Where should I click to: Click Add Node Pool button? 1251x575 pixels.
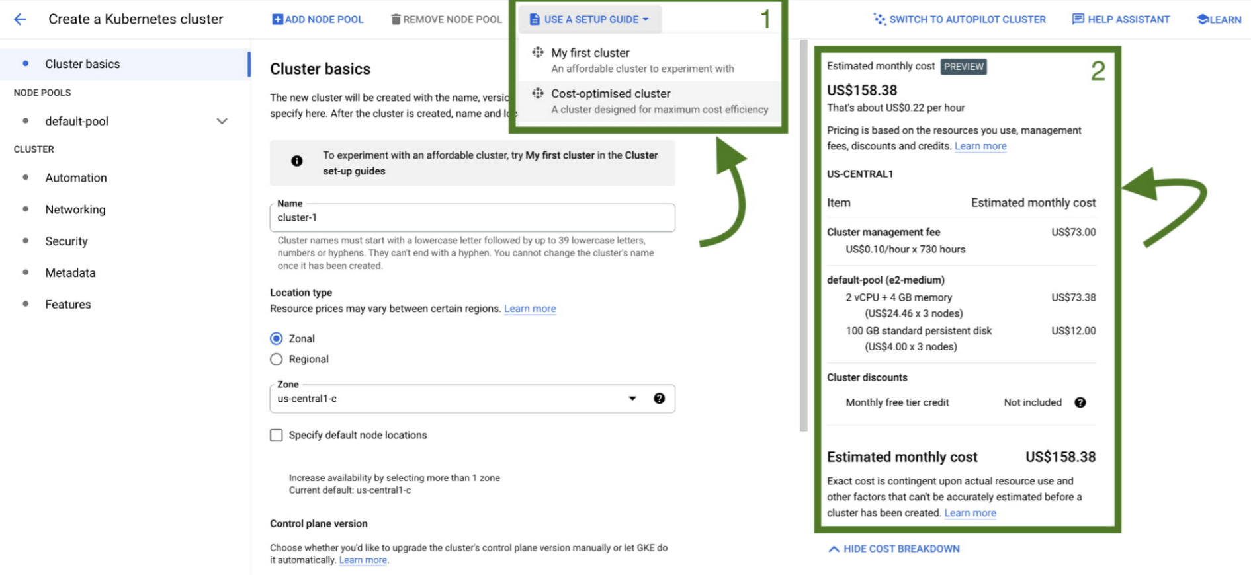pyautogui.click(x=318, y=20)
